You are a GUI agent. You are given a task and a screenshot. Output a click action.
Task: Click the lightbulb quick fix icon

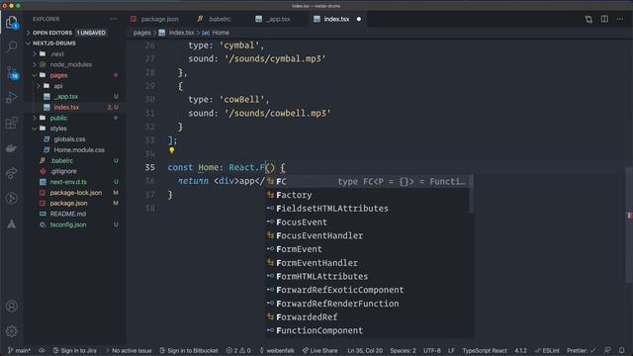coord(171,150)
